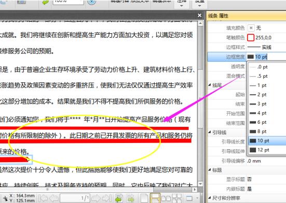Click the page number field 1/1
Image resolution: width=286 pixels, height=203 pixels.
point(75,198)
